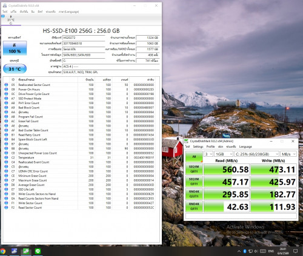This screenshot has height=256, width=303.
Task: Open the Settings menu in CrystalDiskMark
Action: pos(198,146)
